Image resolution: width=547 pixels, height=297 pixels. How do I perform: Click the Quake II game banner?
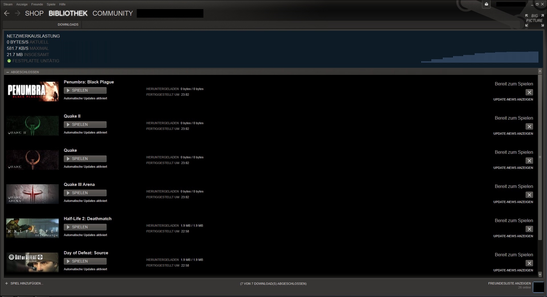point(32,126)
